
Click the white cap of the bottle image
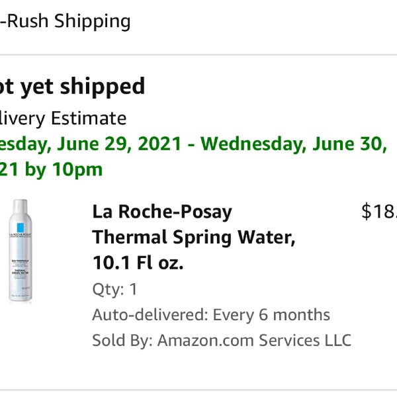(21, 206)
